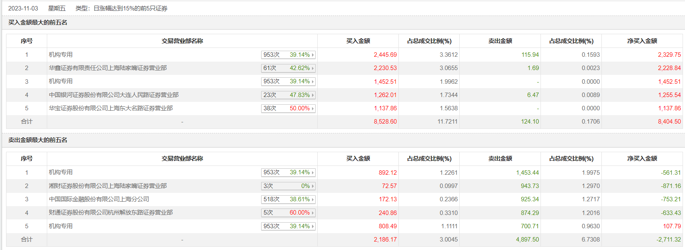The image size is (685, 250).
Task: Expand the 5次 60.00% success-rate box
Action: (x=288, y=213)
